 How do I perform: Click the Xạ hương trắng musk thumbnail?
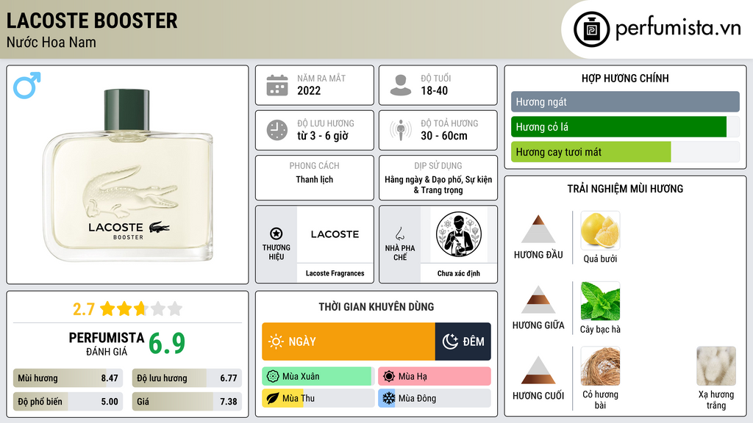pos(716,366)
